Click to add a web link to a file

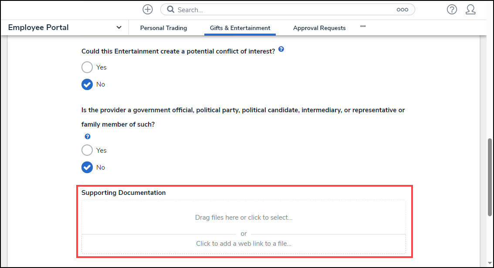click(x=244, y=244)
